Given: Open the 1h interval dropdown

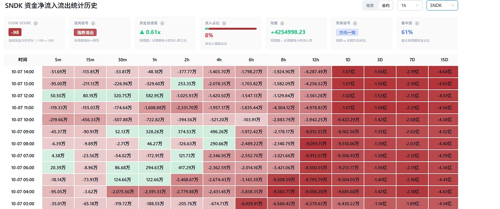Looking at the screenshot, I should [410, 5].
